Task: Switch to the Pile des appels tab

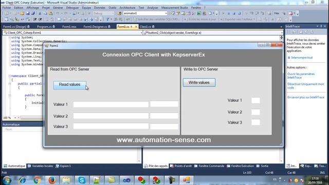Action: tap(156, 166)
